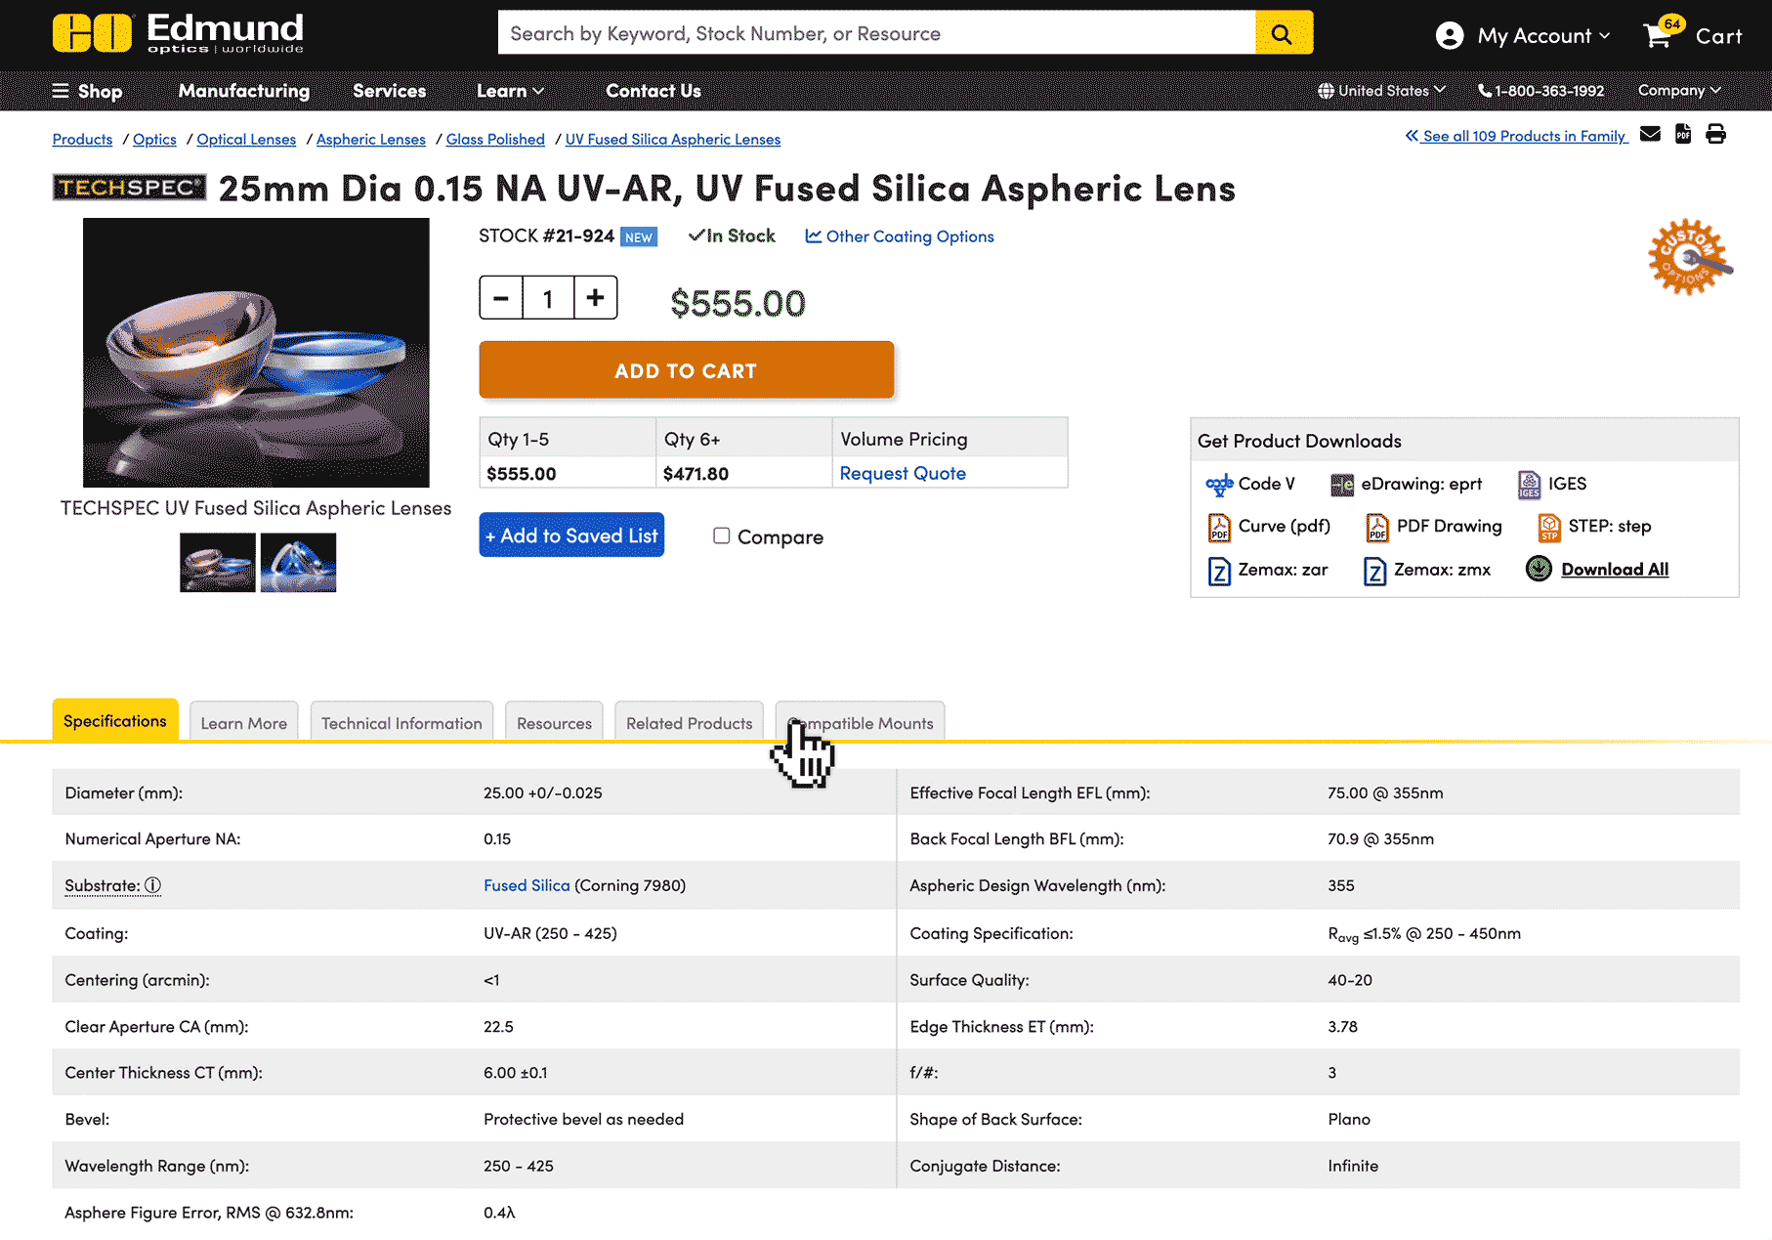Click the Substrate info icon

[153, 886]
